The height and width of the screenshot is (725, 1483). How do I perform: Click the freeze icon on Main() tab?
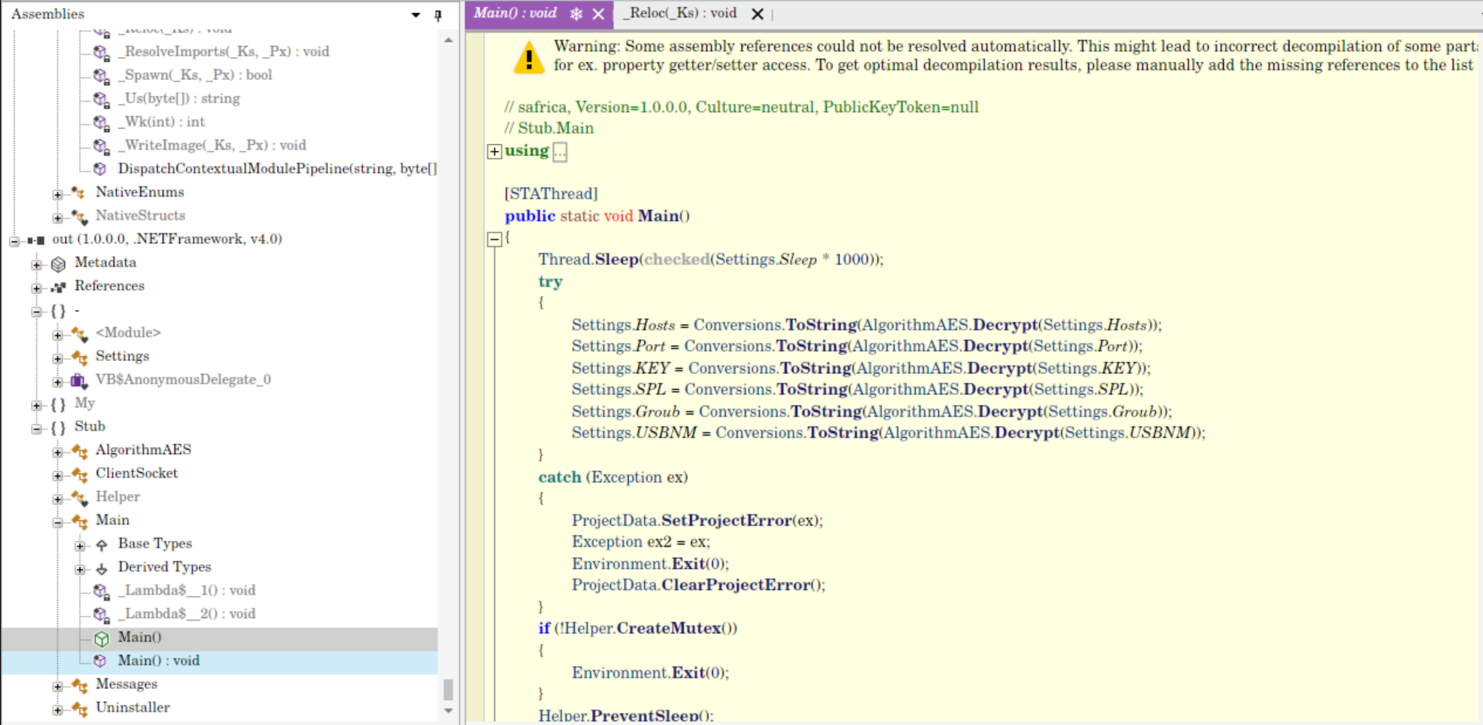click(576, 14)
